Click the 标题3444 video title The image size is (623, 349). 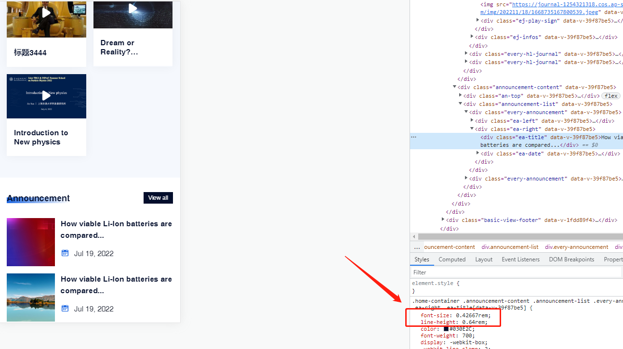click(30, 52)
